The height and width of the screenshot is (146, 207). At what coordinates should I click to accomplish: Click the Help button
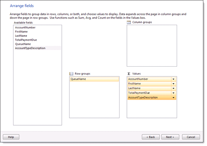click(x=11, y=137)
